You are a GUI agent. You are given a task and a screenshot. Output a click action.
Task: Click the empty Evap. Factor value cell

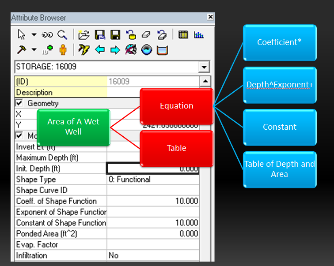(x=153, y=244)
